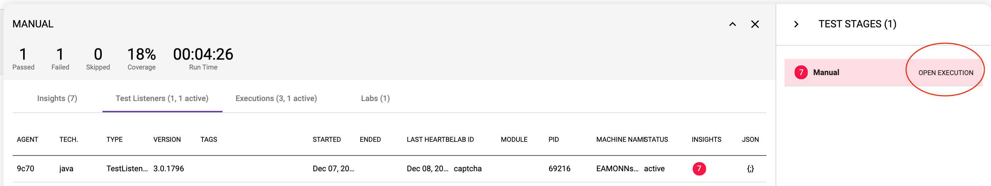
Task: Click the TECH. column header
Action: point(68,139)
